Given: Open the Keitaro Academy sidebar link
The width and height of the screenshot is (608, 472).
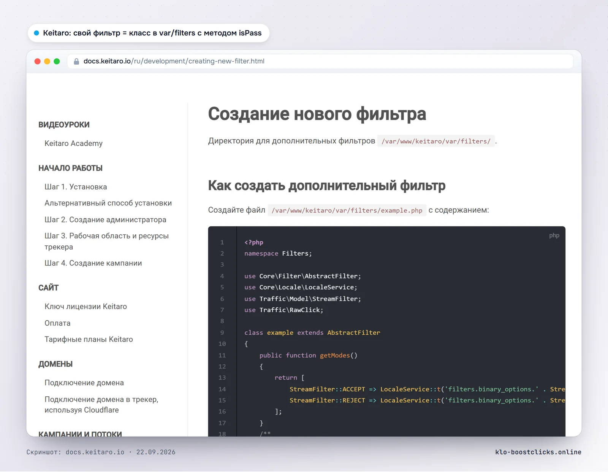Looking at the screenshot, I should 73,143.
